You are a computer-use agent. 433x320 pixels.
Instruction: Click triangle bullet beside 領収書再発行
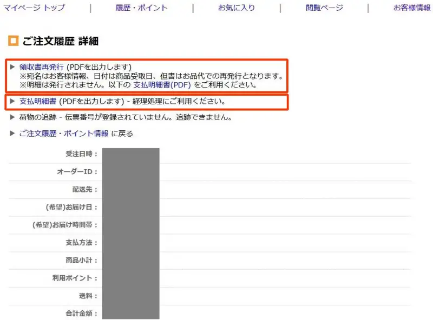point(12,67)
